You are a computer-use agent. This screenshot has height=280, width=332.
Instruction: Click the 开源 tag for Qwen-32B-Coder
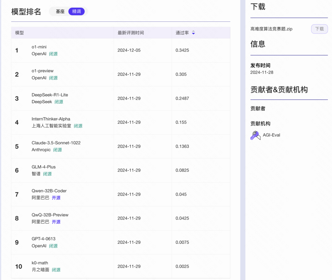click(x=56, y=198)
